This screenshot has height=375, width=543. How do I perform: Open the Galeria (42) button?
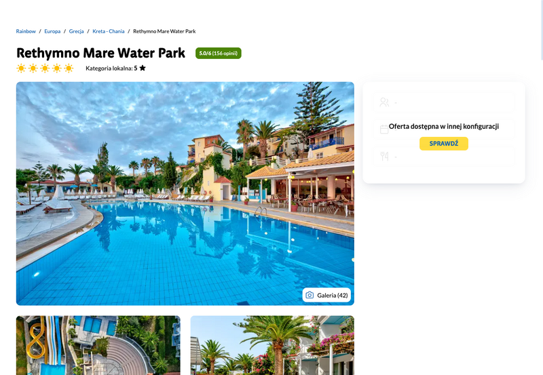[x=326, y=295]
